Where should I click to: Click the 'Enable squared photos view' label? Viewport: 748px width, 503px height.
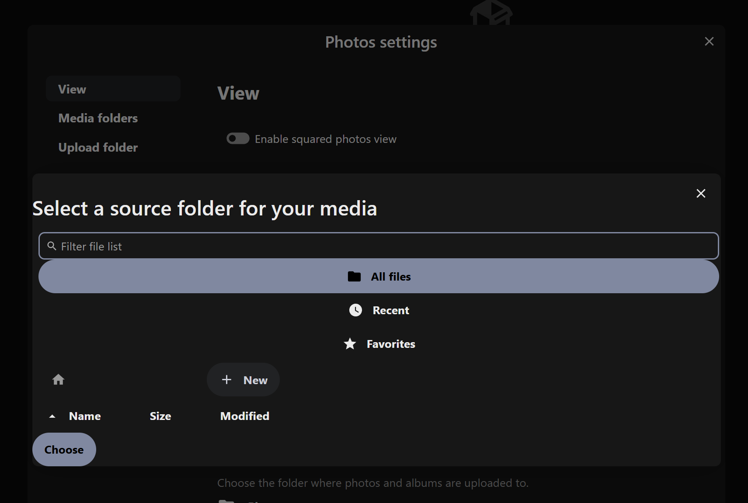coord(325,139)
